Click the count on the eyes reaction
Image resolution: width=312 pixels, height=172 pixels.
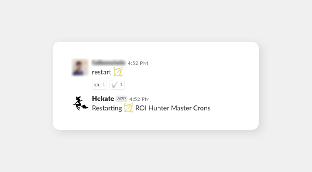coord(104,85)
